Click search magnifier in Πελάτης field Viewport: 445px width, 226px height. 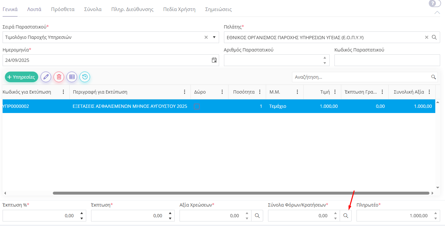coord(434,37)
